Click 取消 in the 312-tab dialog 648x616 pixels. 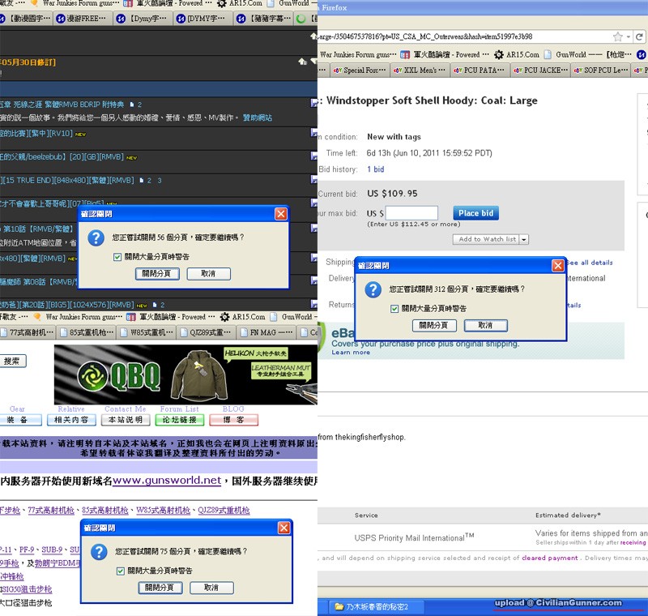(x=485, y=325)
